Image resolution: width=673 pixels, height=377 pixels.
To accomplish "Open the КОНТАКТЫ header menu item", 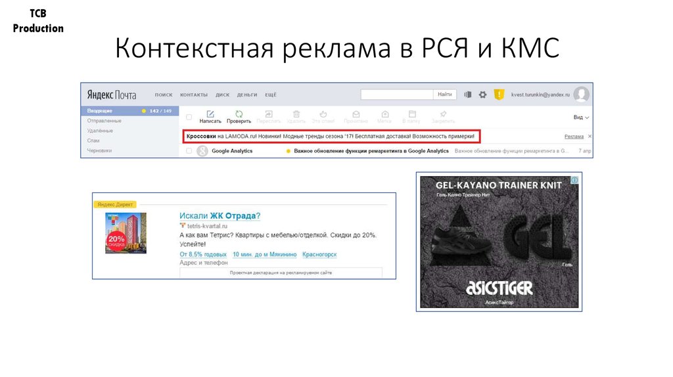I will click(x=193, y=95).
